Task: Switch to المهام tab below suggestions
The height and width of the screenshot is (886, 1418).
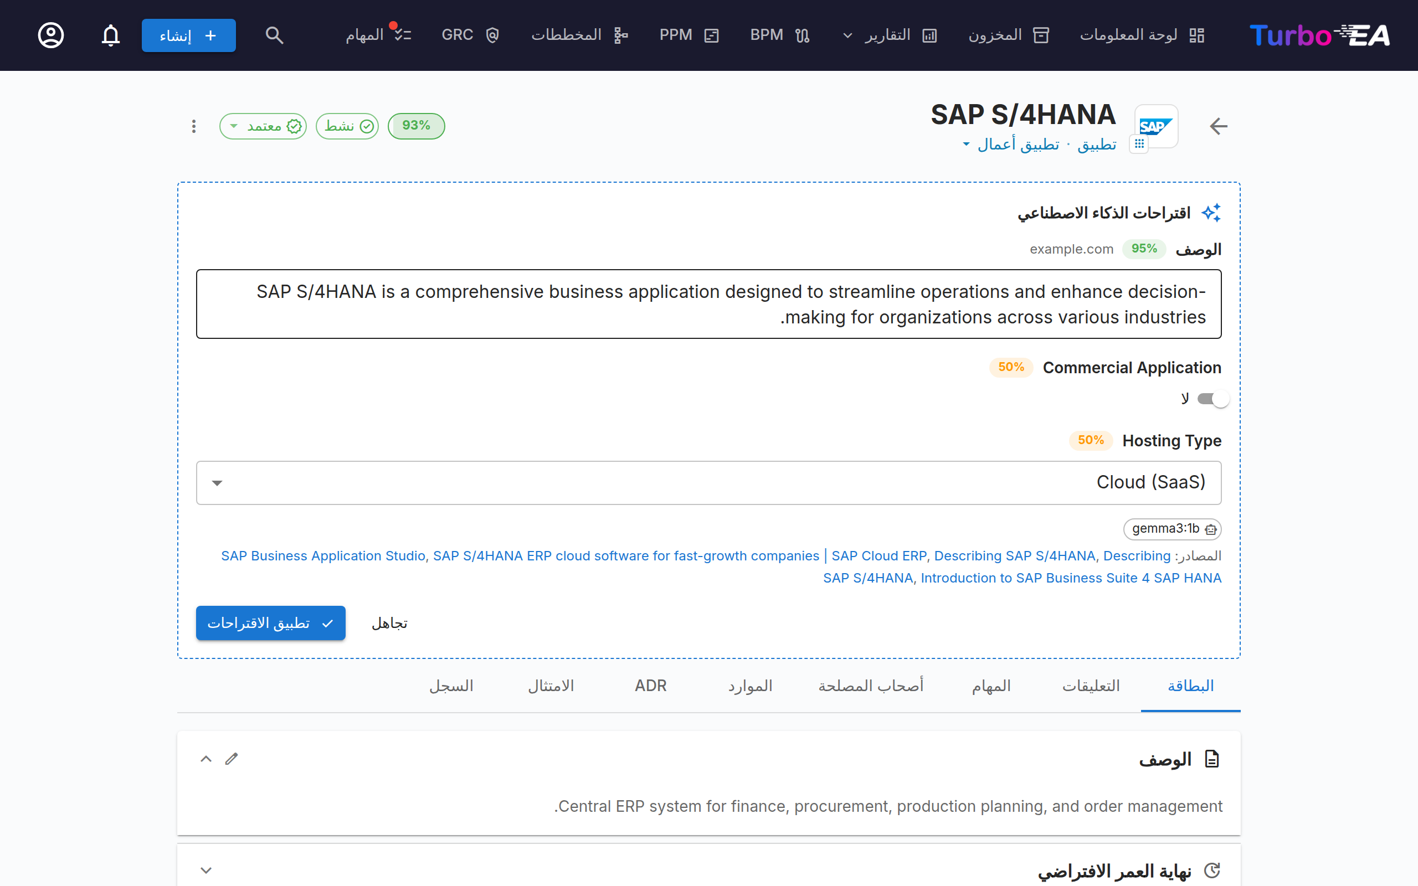Action: coord(991,686)
